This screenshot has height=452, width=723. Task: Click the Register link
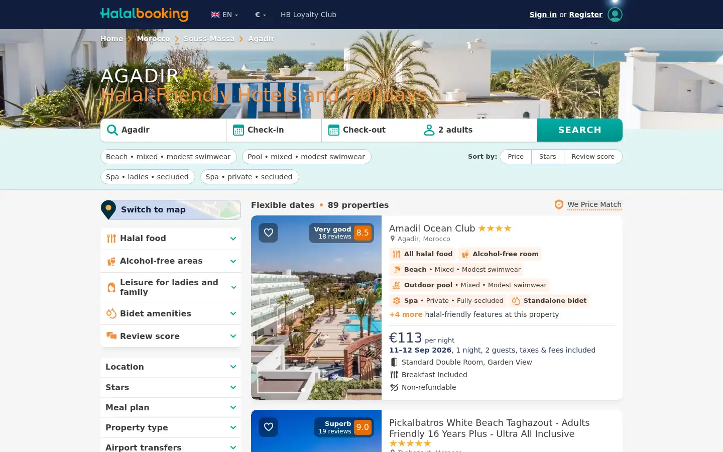coord(585,15)
